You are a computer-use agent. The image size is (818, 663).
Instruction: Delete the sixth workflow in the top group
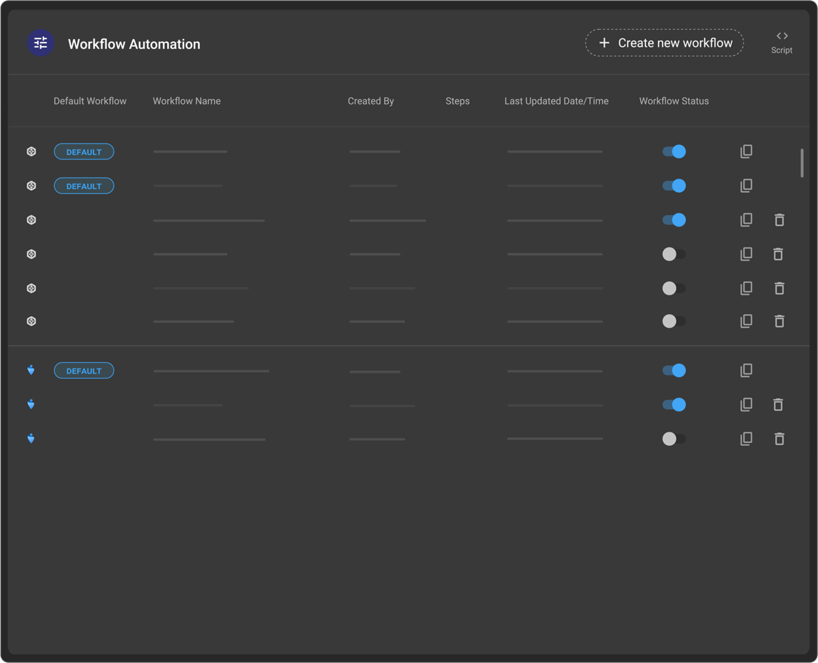(779, 321)
